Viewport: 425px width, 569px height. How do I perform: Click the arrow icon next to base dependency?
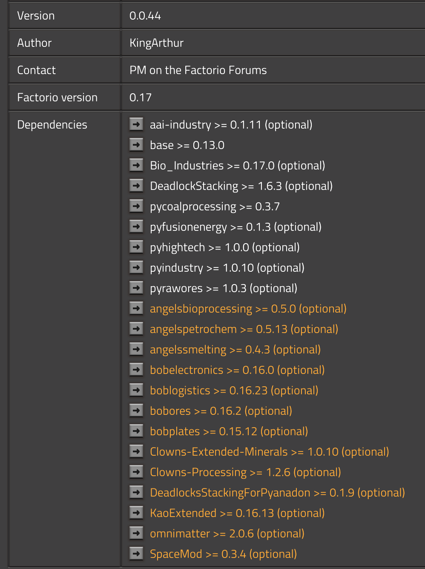(x=136, y=145)
